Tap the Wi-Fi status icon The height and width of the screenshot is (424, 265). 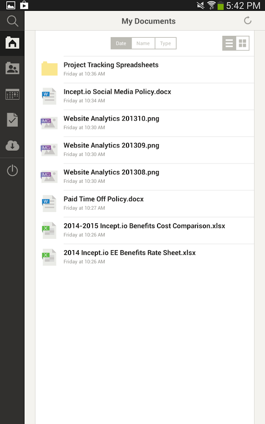coord(211,5)
